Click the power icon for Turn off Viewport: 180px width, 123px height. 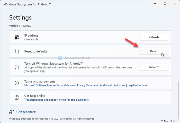pyautogui.click(x=17, y=67)
